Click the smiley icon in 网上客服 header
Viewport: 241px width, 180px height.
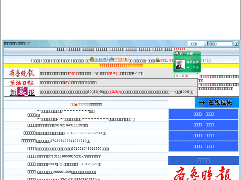[x=177, y=54]
